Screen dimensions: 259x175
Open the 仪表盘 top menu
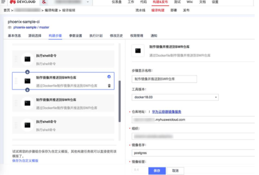(x=117, y=2)
